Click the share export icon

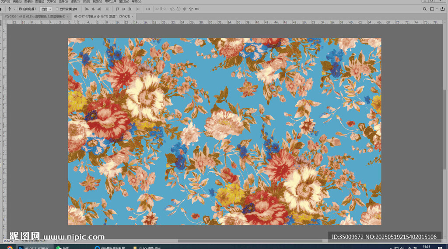(x=442, y=9)
